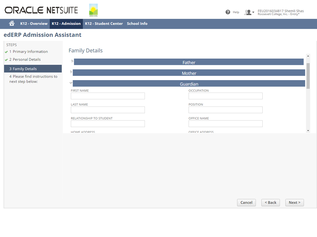Image resolution: width=317 pixels, height=237 pixels.
Task: Focus the guardian Last Name field
Action: tap(108, 110)
